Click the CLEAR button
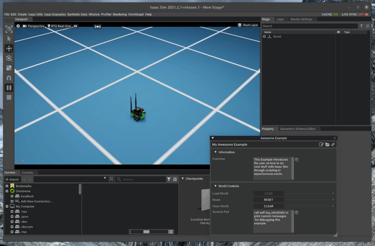Screen dimensions: 375x246 coord(268,206)
